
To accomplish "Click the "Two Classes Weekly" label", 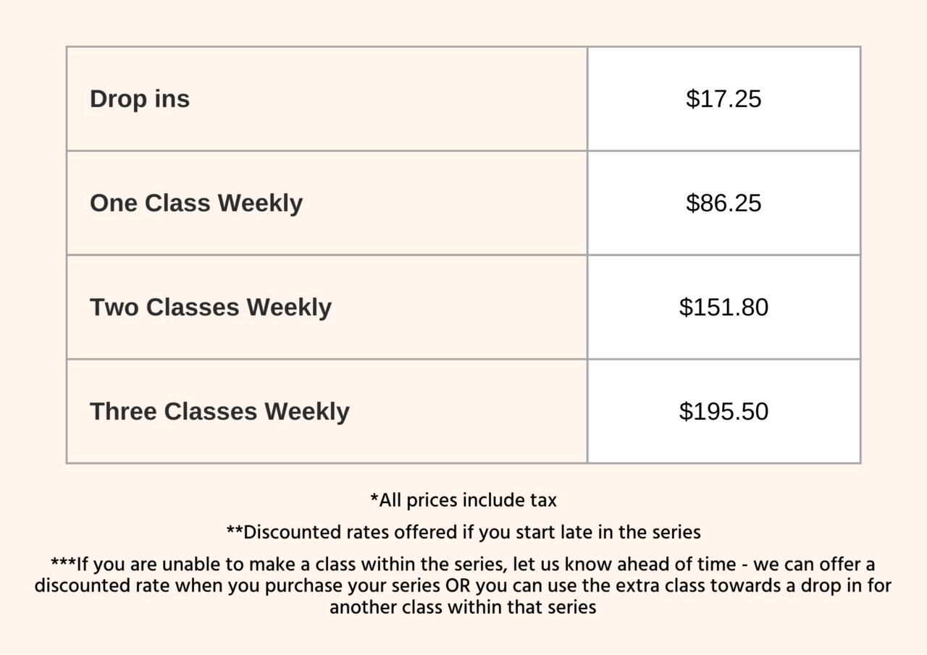I will click(x=211, y=308).
